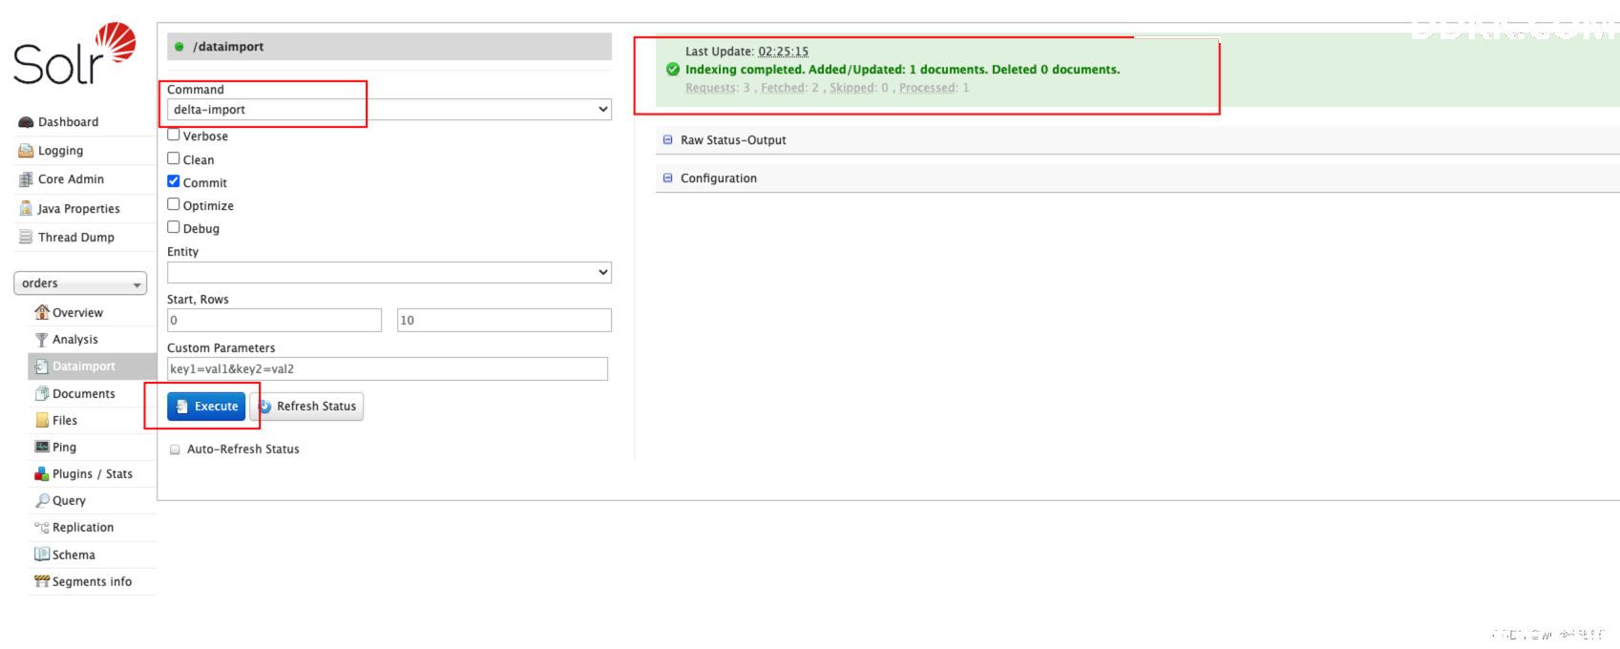Click the Ping terminal icon
Screen dimensions: 1620x649
[42, 447]
